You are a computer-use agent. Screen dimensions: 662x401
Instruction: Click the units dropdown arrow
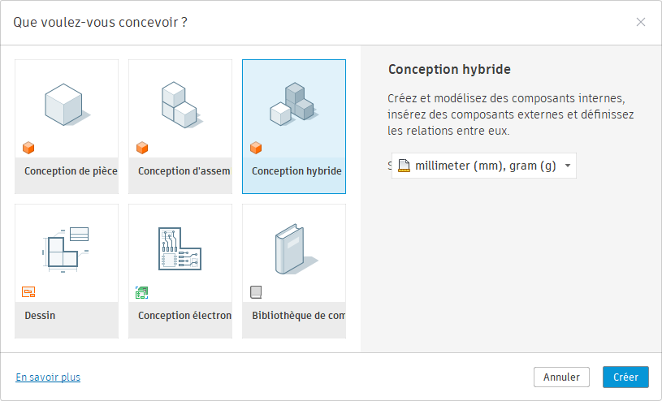click(567, 166)
